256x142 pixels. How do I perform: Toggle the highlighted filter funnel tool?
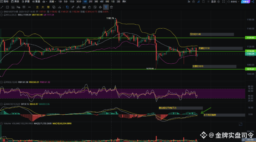coord(106,7)
